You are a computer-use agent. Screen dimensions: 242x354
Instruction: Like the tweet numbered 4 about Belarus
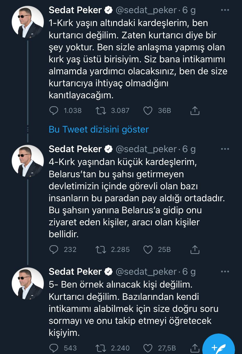(x=148, y=250)
